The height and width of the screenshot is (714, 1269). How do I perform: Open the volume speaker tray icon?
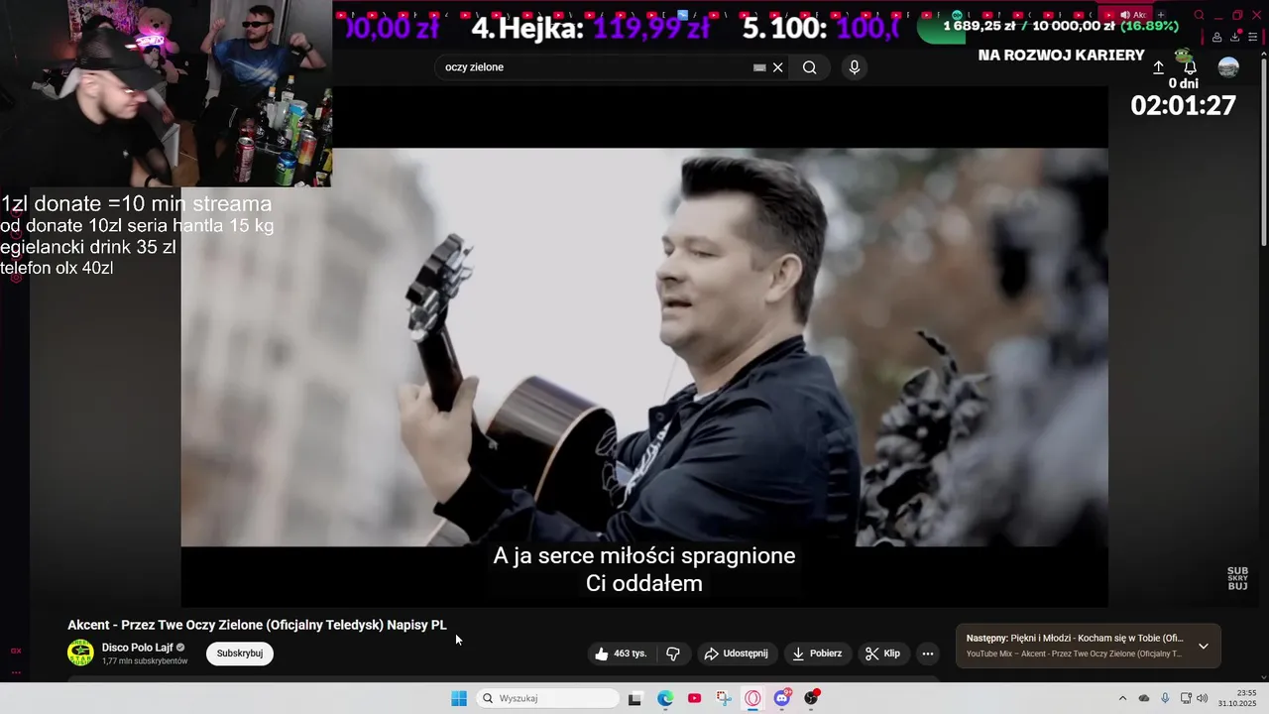click(x=1203, y=698)
